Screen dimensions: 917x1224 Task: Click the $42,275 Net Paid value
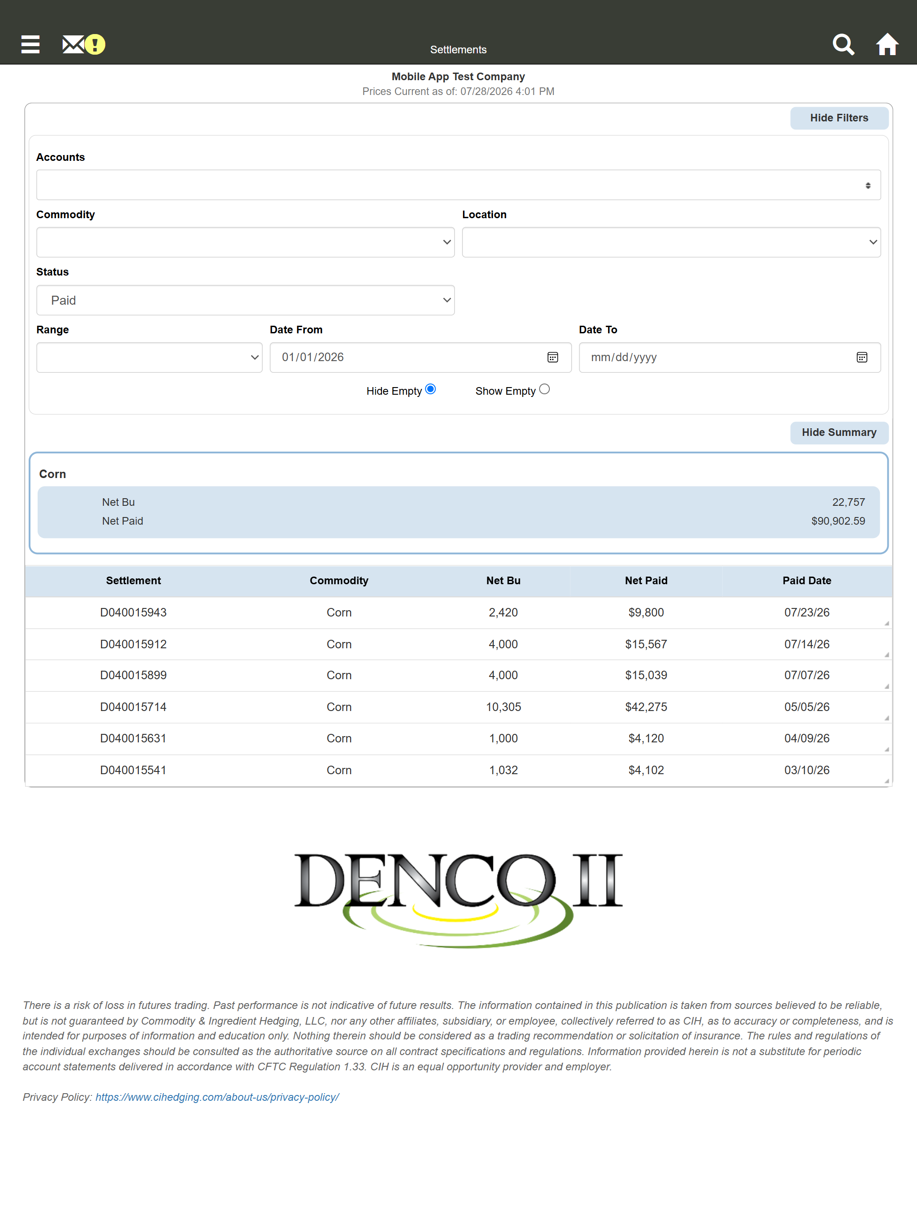[x=646, y=707]
